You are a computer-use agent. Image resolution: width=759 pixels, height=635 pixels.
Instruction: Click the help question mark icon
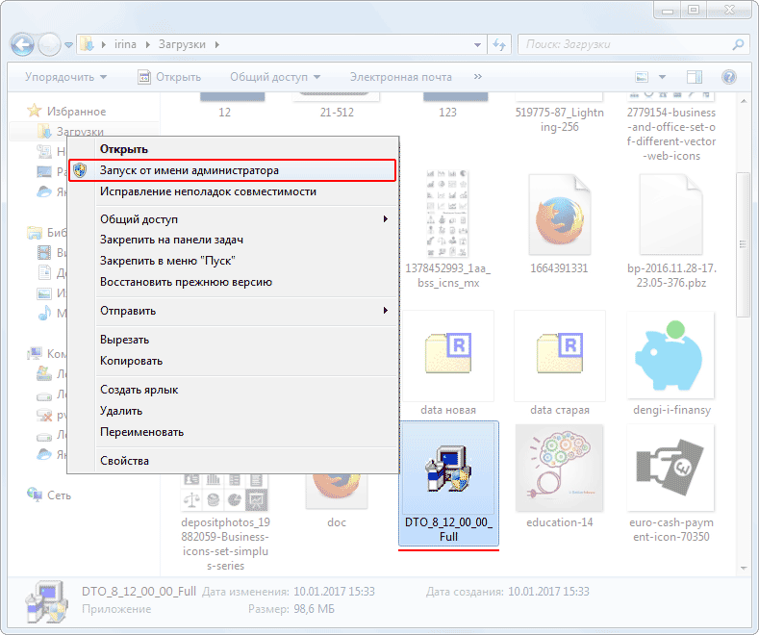point(729,76)
